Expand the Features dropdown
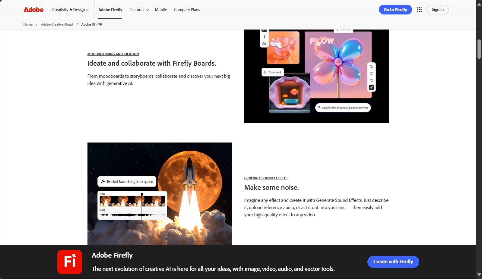Viewport: 482px width, 279px height. coord(139,10)
